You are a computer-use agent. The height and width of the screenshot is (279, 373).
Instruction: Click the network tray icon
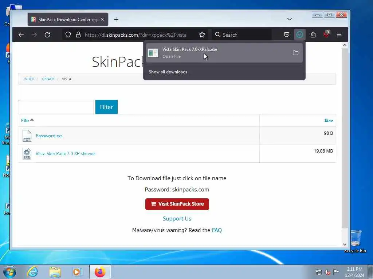tap(318, 272)
